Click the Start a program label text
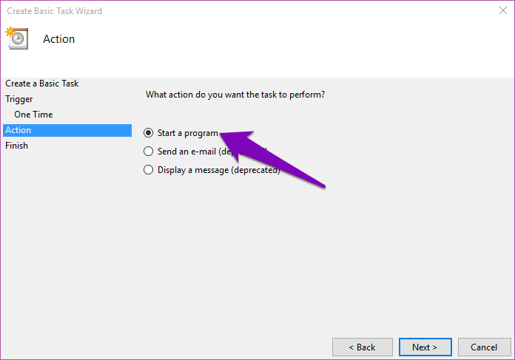515x360 pixels. pos(188,133)
